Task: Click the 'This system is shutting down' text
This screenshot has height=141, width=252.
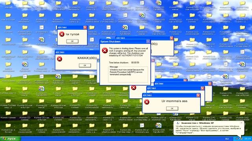Action: pos(128,52)
